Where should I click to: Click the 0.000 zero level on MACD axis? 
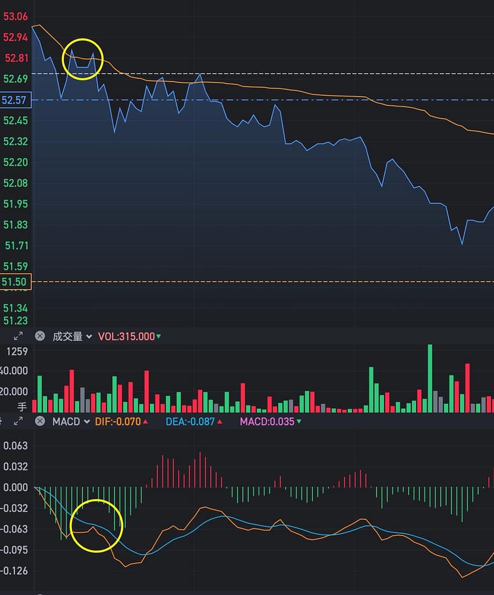pos(16,487)
